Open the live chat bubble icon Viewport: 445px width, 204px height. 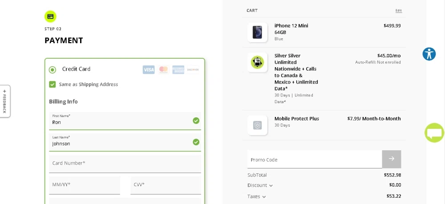(x=434, y=132)
